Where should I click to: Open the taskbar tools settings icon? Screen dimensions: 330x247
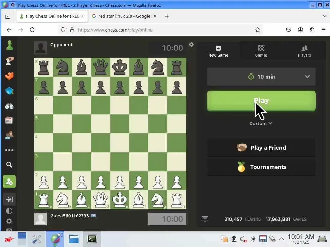(x=37, y=239)
